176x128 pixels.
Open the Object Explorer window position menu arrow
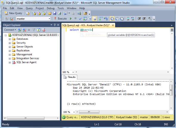point(51,25)
